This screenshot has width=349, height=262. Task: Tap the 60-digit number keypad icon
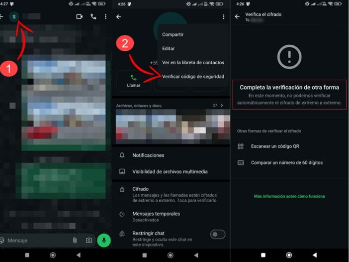[x=241, y=163]
